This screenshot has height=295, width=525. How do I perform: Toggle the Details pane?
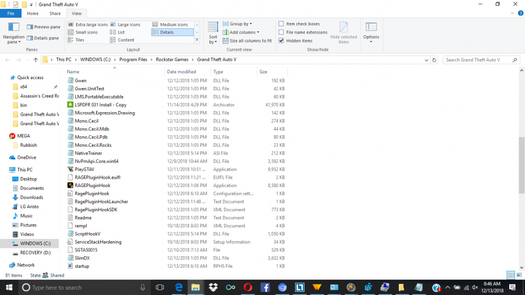(x=43, y=38)
